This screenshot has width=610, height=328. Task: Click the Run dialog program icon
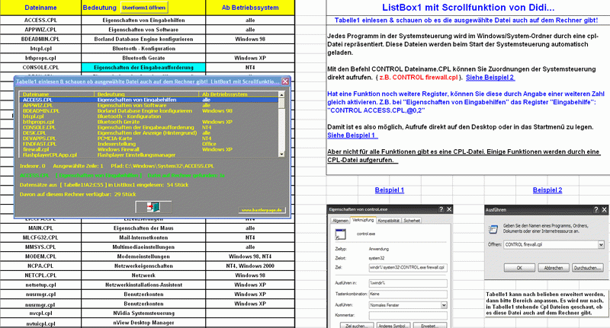pos(493,228)
